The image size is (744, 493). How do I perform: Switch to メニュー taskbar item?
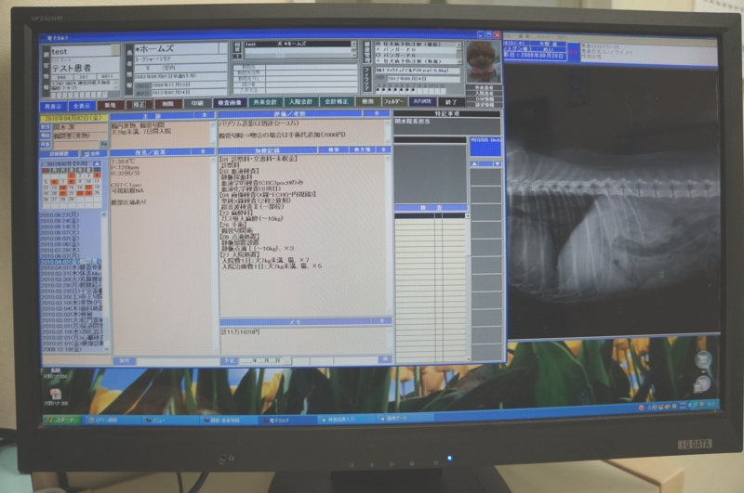[170, 420]
